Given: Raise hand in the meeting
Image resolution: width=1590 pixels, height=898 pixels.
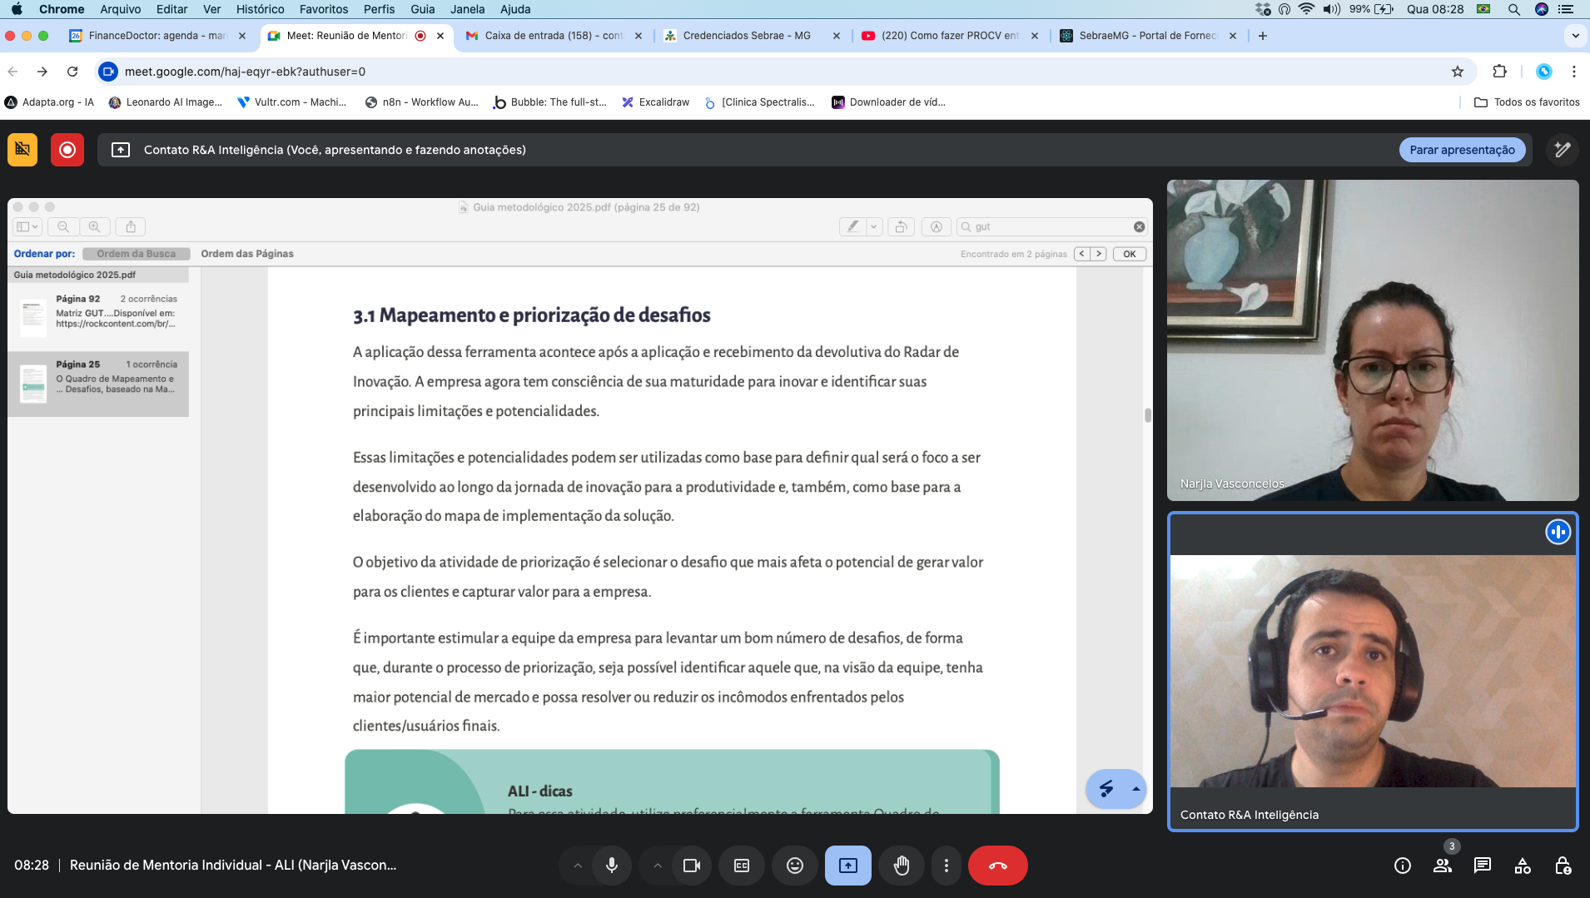Looking at the screenshot, I should 902,866.
